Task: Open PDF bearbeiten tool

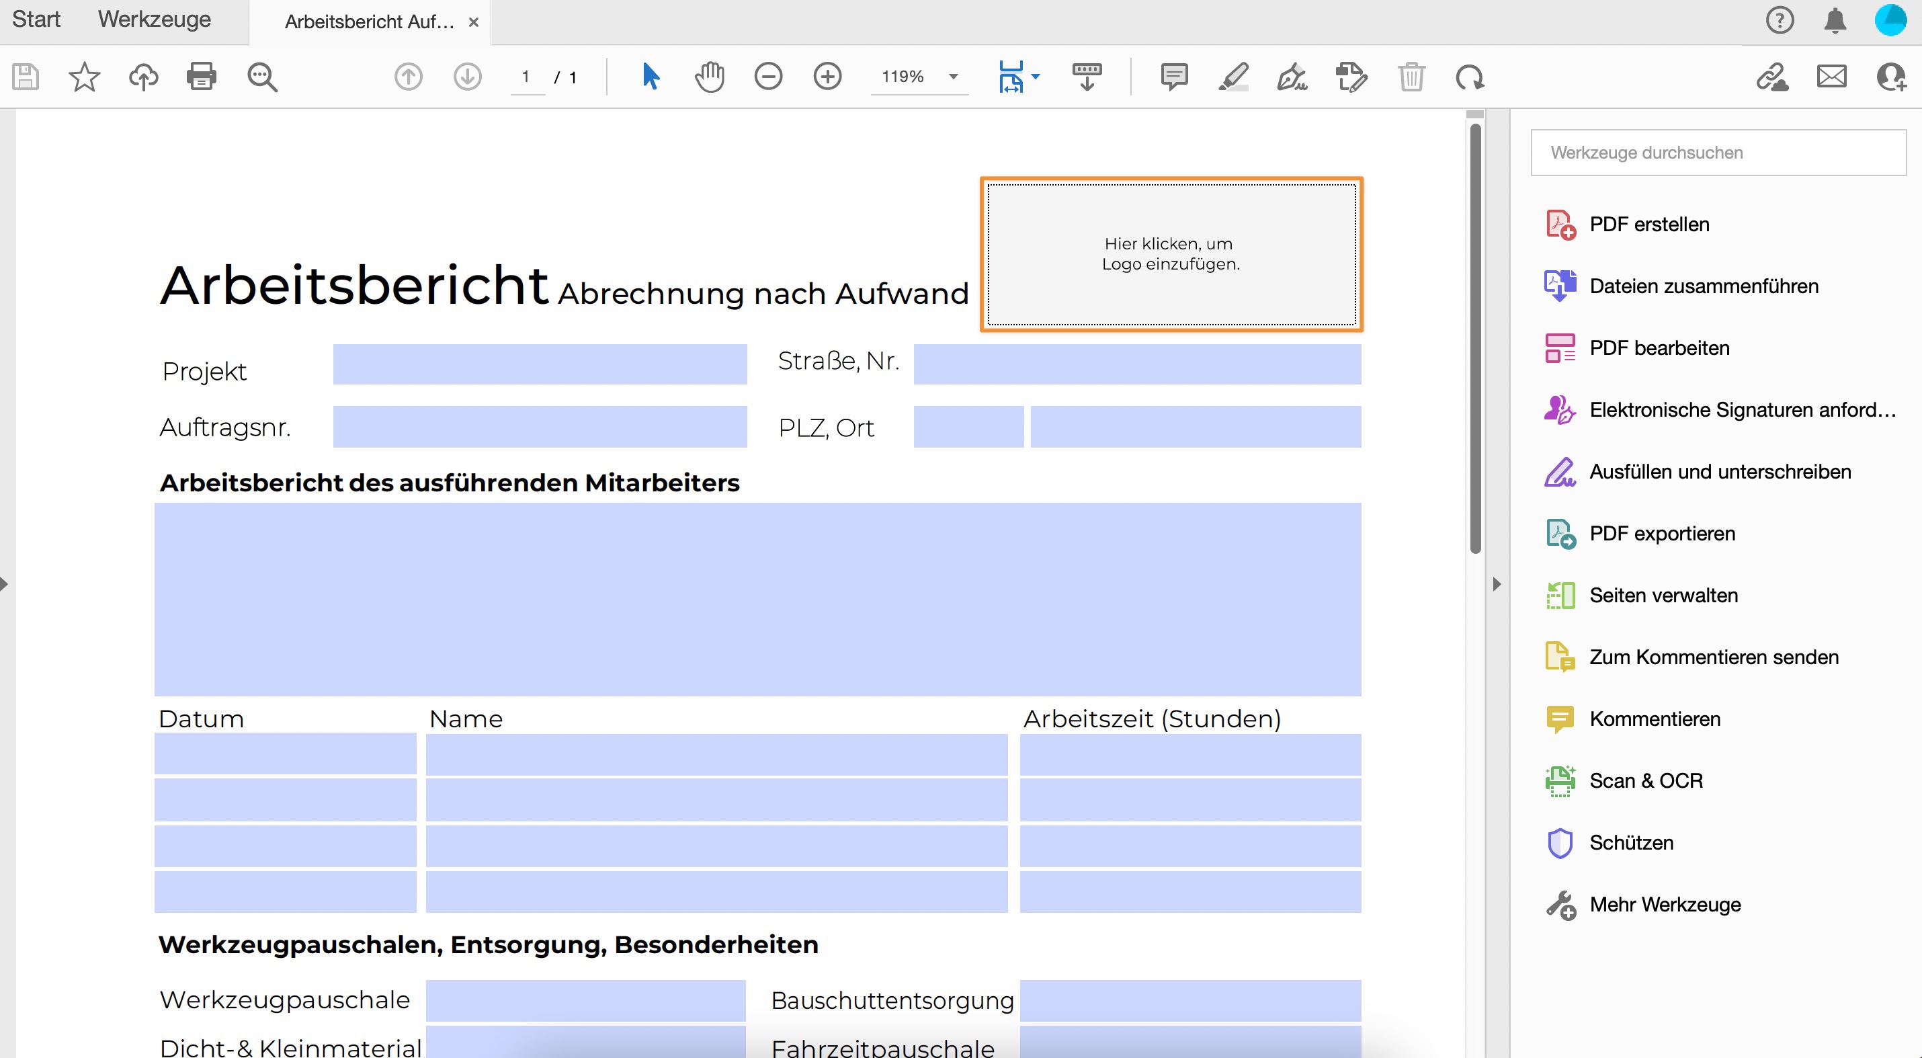Action: (x=1659, y=348)
